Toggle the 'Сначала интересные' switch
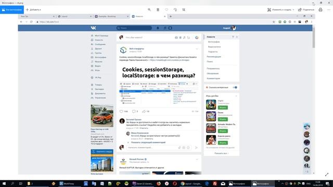The height and width of the screenshot is (187, 333). (x=235, y=87)
